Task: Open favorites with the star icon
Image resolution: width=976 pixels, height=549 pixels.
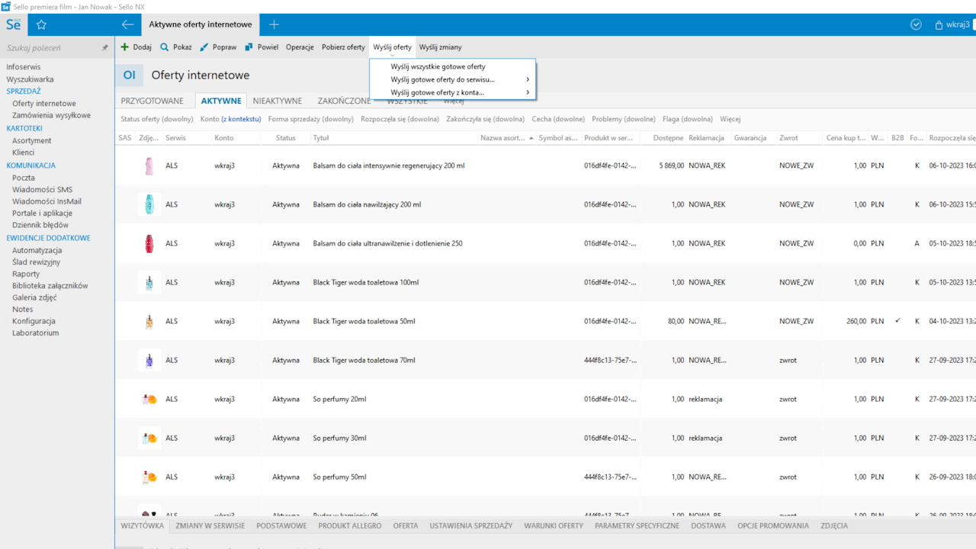Action: [x=42, y=24]
